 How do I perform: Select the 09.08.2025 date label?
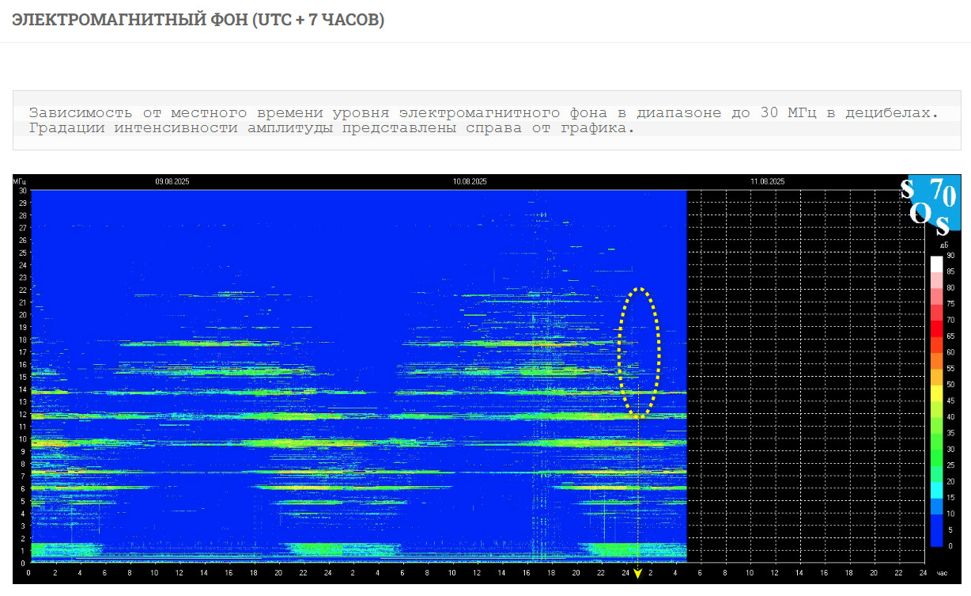click(172, 182)
